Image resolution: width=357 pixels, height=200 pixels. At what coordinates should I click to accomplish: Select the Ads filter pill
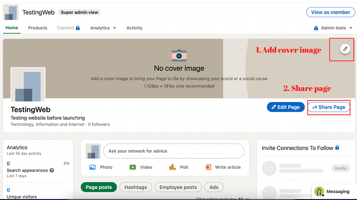point(214,187)
